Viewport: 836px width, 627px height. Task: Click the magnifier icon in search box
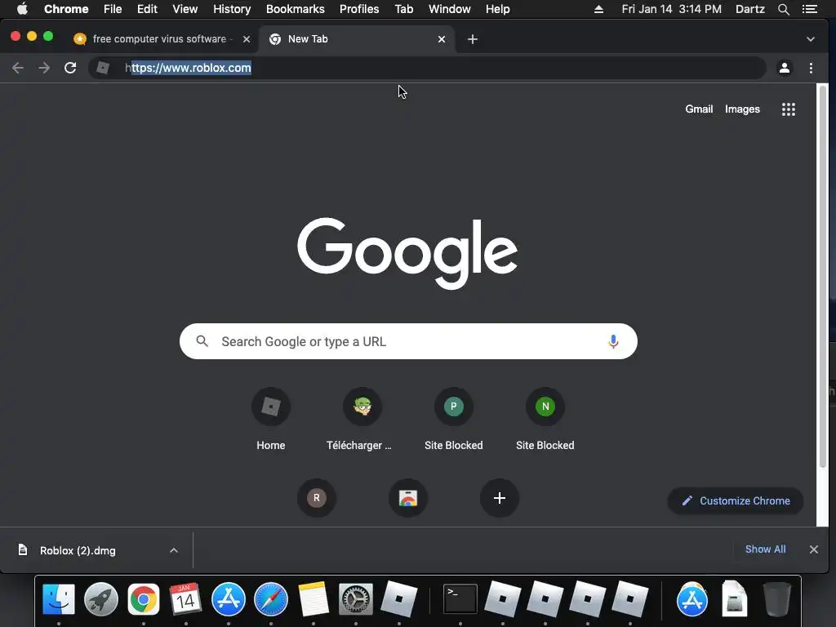tap(202, 341)
